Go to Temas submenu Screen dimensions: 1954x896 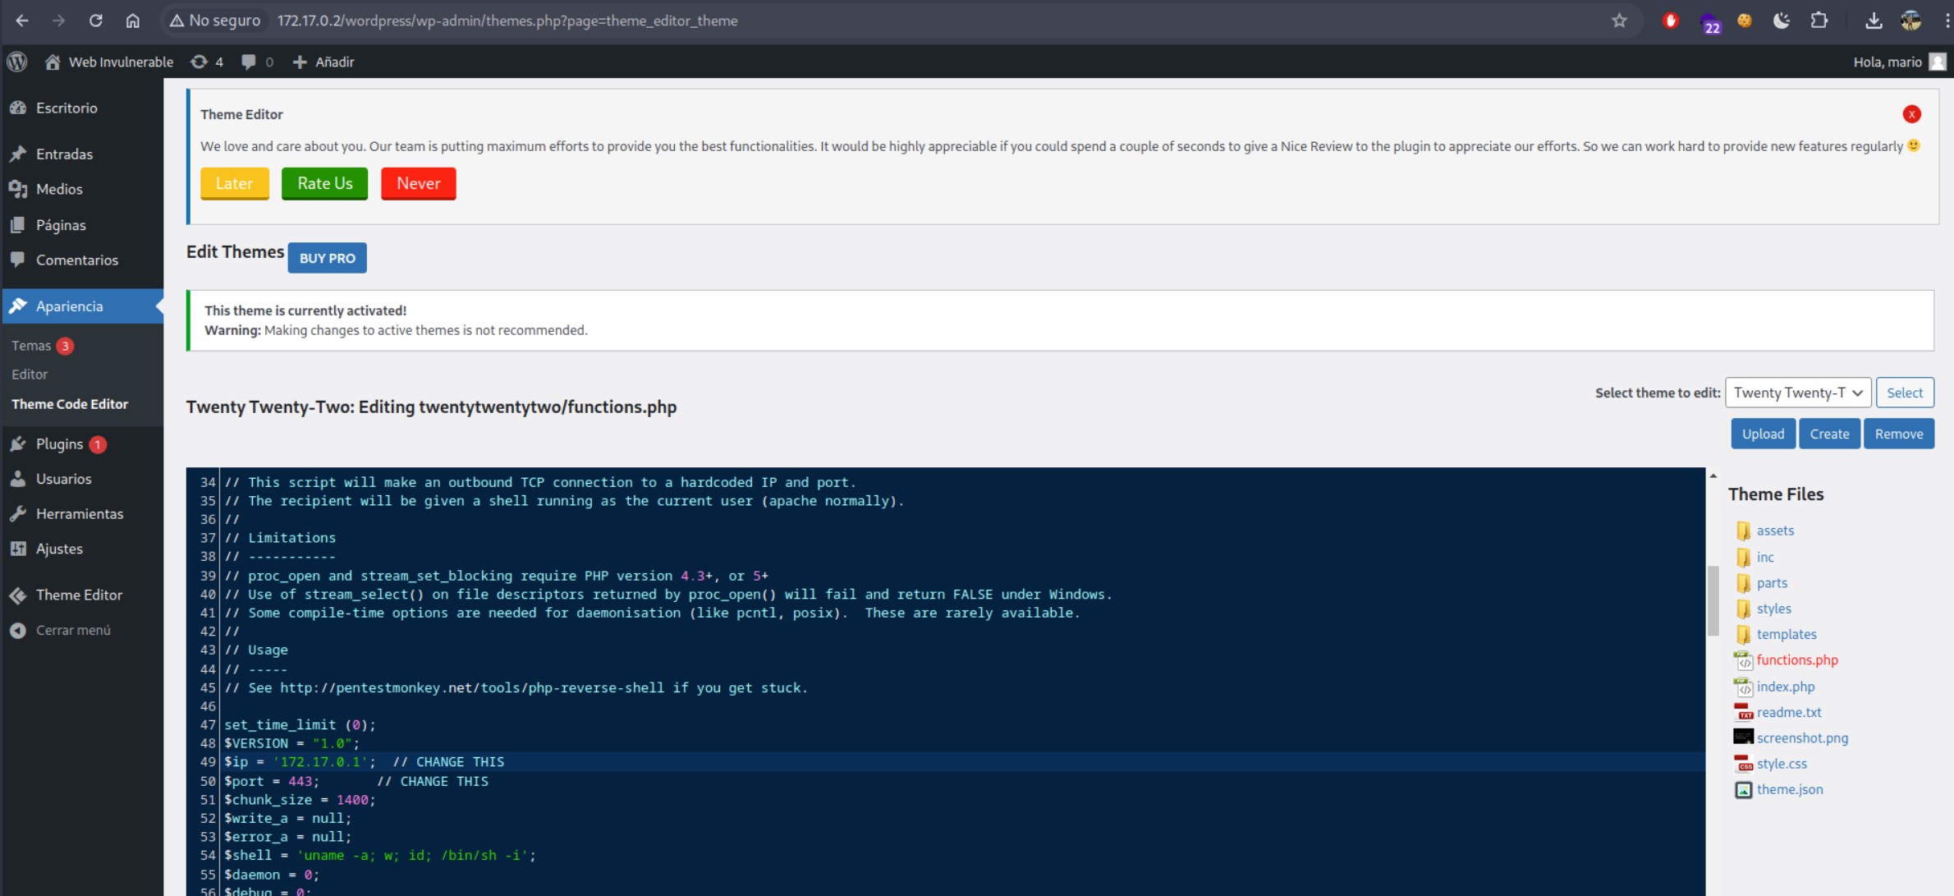point(31,346)
